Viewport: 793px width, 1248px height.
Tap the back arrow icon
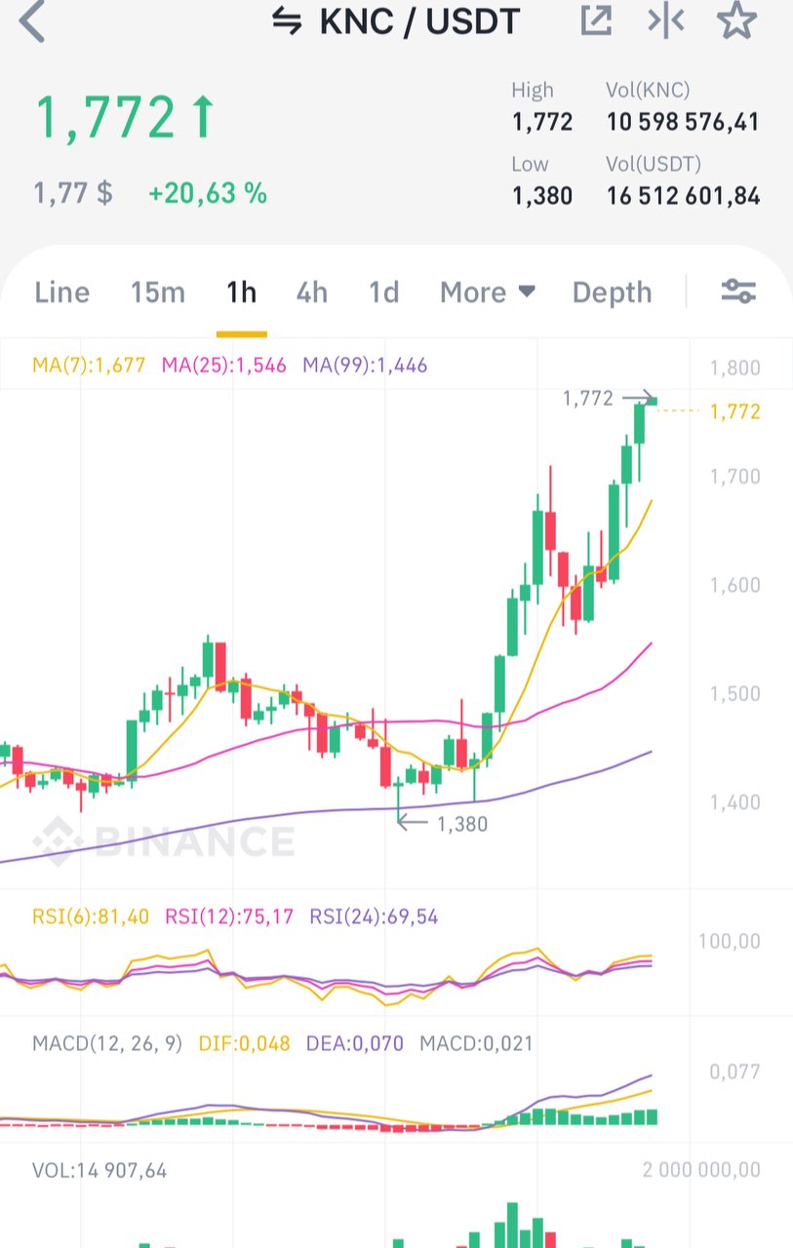32,21
